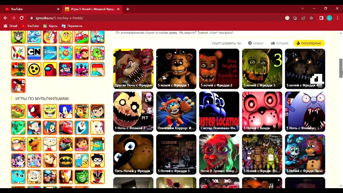Viewport: 343px width, 193px height.
Task: Close the Игры 5 Ночей с Мишкой Фредди tab
Action: pyautogui.click(x=118, y=9)
